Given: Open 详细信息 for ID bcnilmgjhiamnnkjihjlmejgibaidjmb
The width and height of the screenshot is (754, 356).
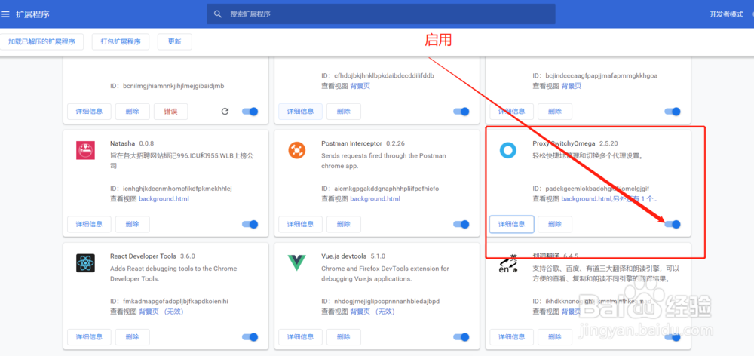Looking at the screenshot, I should 89,112.
